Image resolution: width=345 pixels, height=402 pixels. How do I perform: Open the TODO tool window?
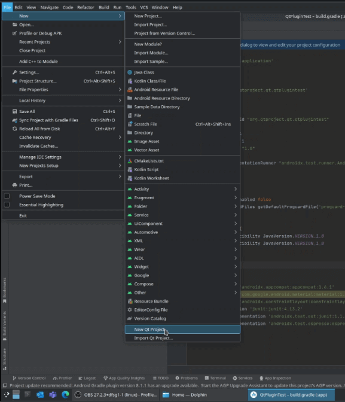[x=160, y=378]
